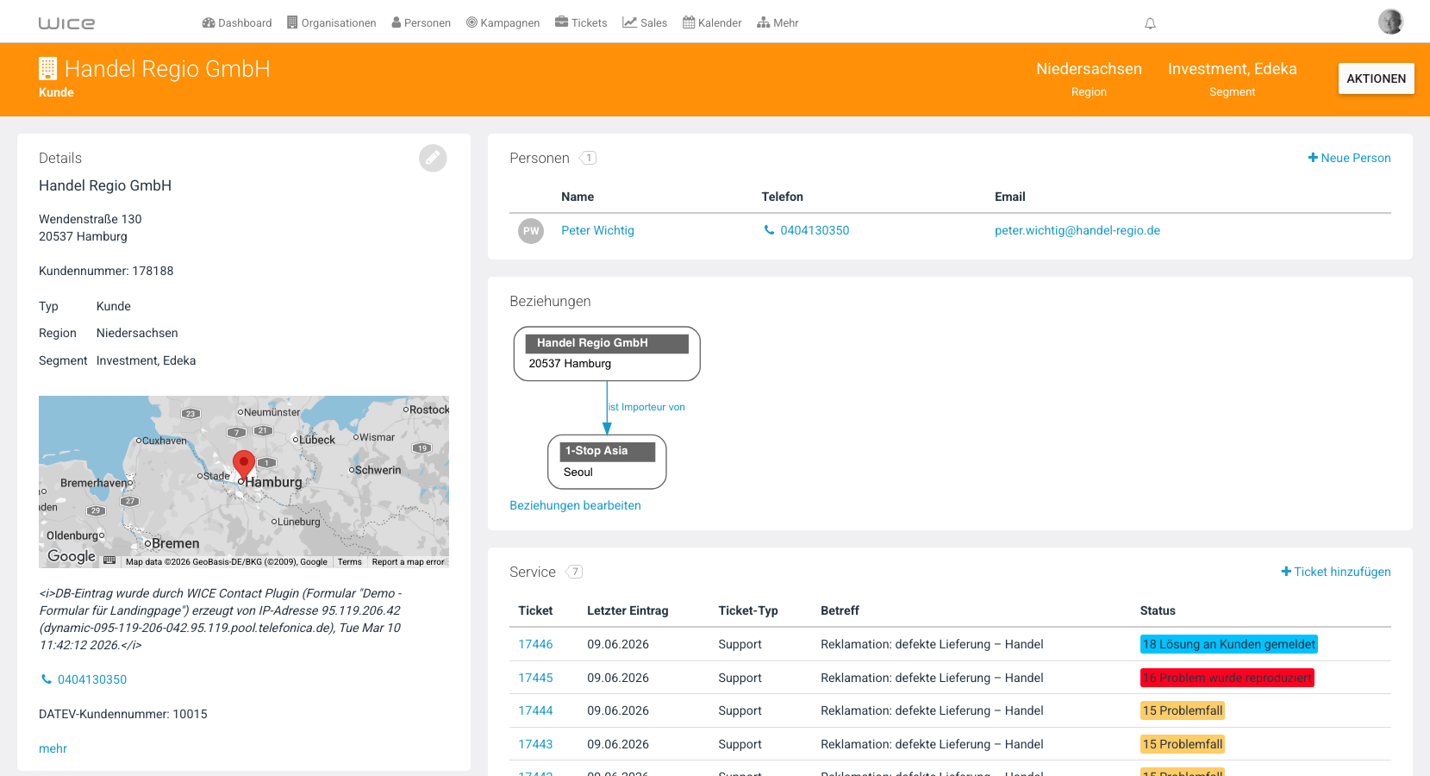Image resolution: width=1430 pixels, height=776 pixels.
Task: Click the Personen count badge
Action: coord(588,158)
